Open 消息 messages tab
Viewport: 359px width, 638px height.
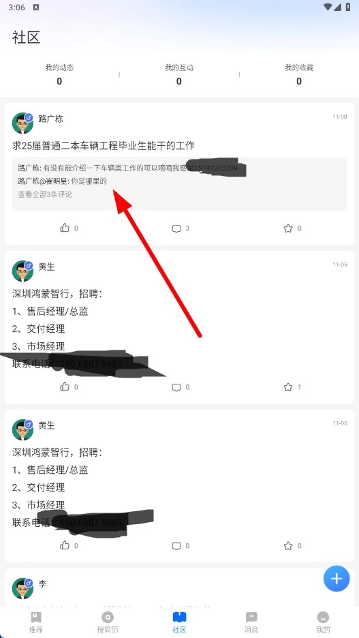pos(251,622)
